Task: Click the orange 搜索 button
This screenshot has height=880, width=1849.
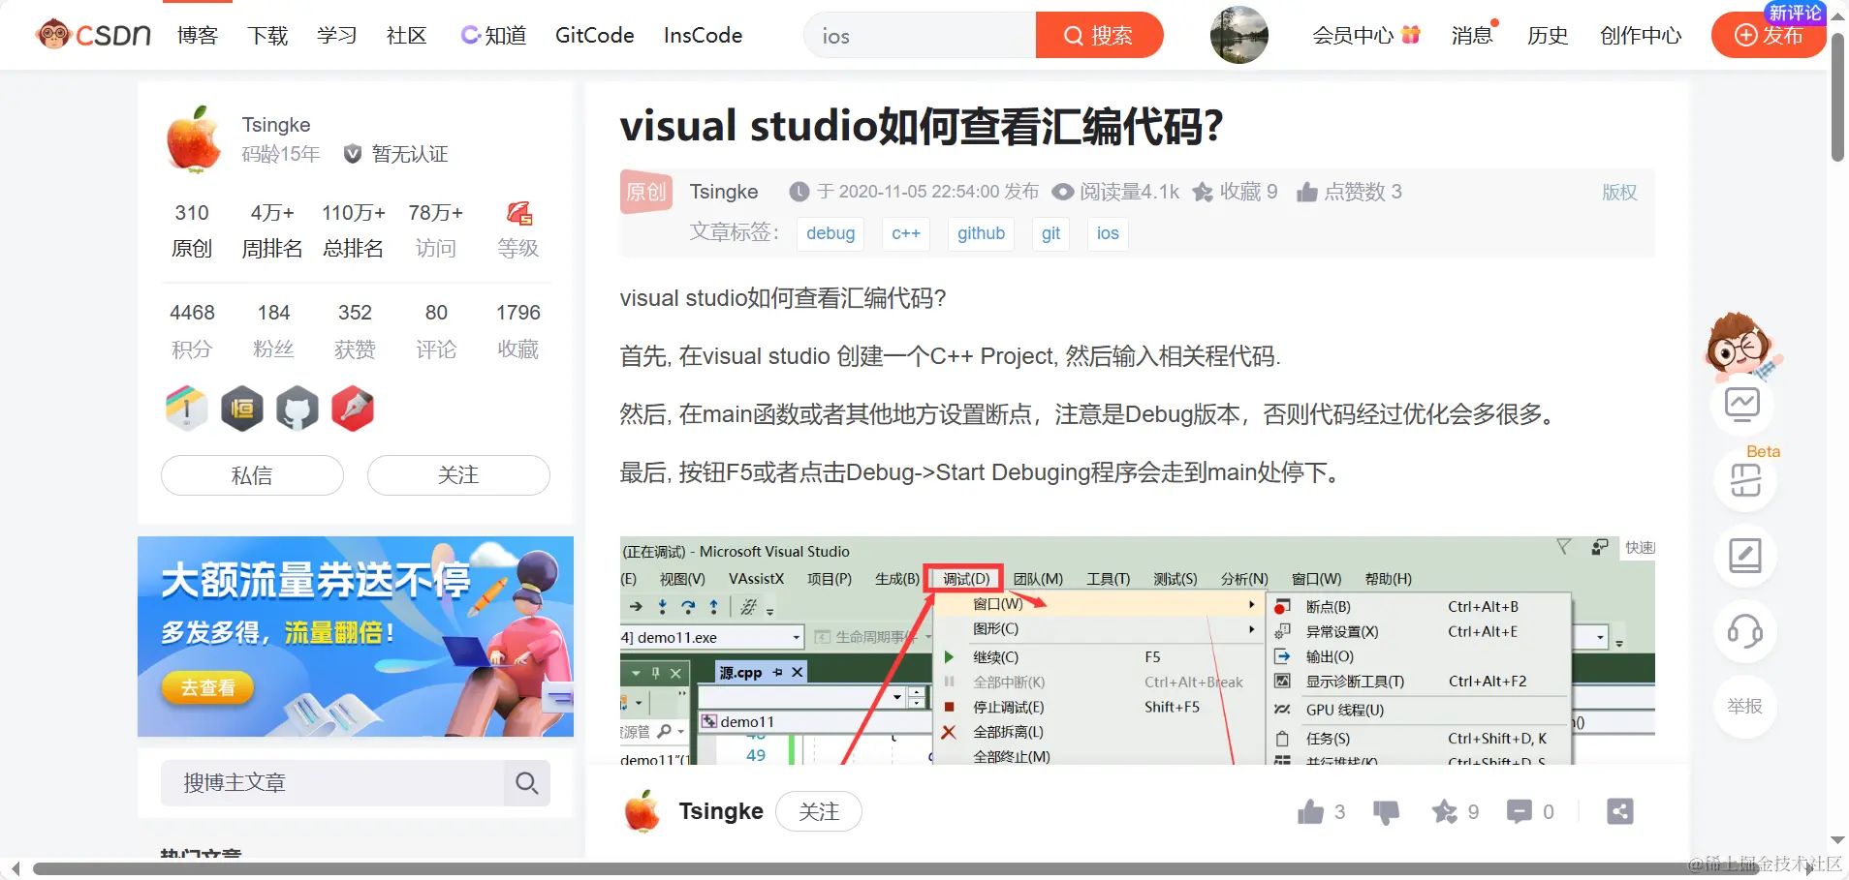Action: pos(1099,36)
